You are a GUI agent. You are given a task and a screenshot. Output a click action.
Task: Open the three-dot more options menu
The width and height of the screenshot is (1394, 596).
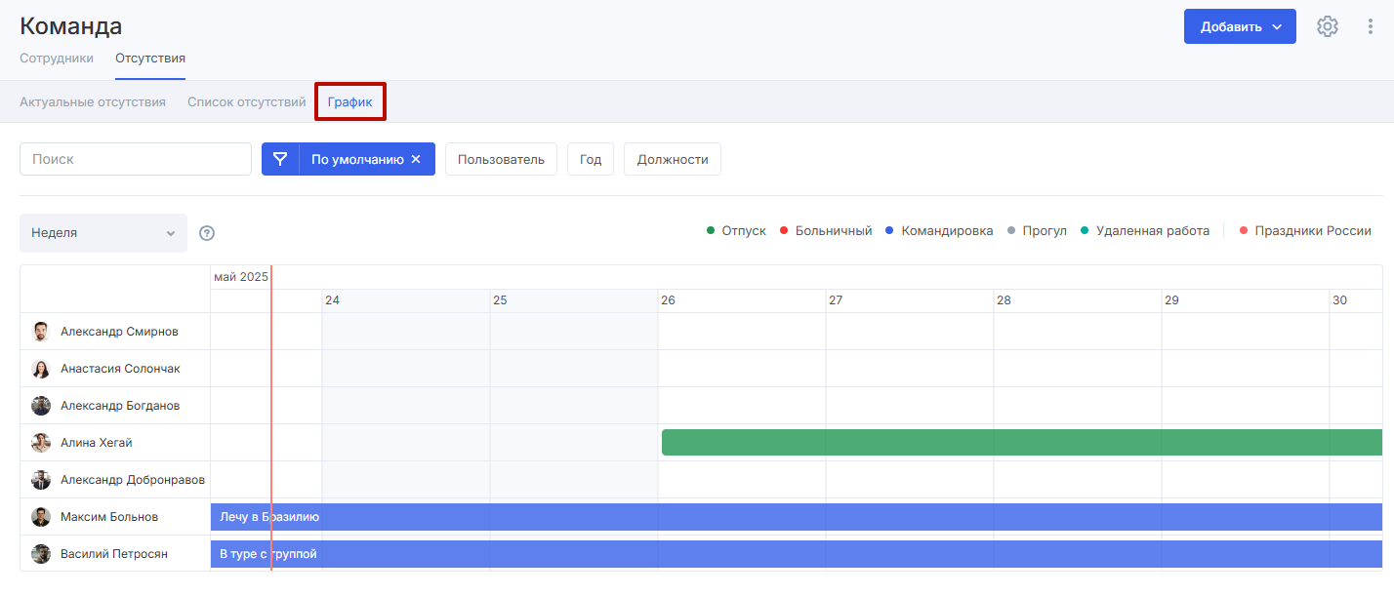(x=1371, y=26)
